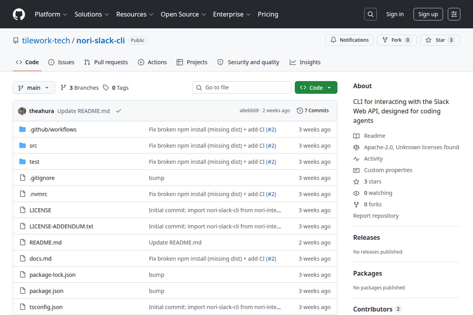Open the .gitignore file
The width and height of the screenshot is (473, 315).
(x=42, y=178)
